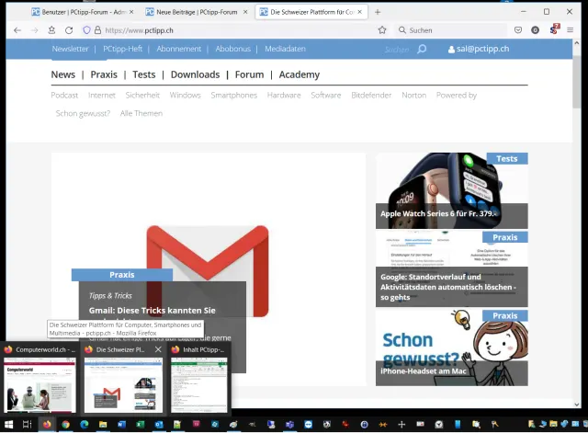Click the bookmark star in the address bar
Viewport: 588px width, 433px height.
pos(382,30)
